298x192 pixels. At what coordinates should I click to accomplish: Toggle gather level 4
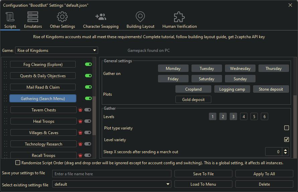point(244,117)
